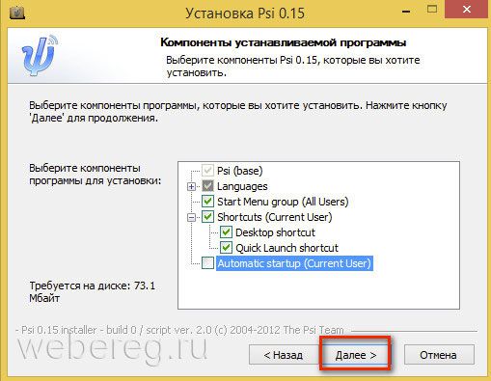Expand the Languages tree node
This screenshot has width=491, height=381.
tap(192, 186)
